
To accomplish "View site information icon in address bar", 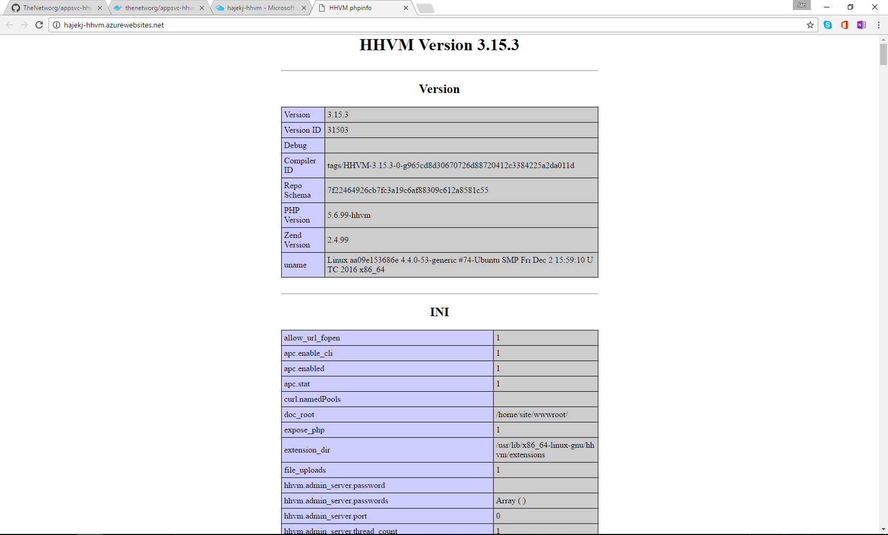I will 57,25.
